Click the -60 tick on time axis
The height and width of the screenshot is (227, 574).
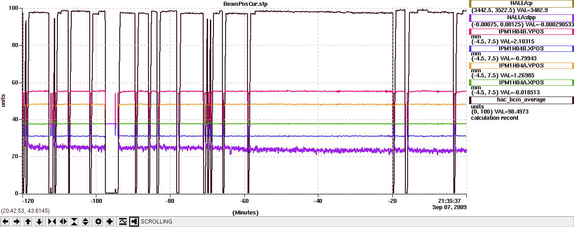(244, 202)
